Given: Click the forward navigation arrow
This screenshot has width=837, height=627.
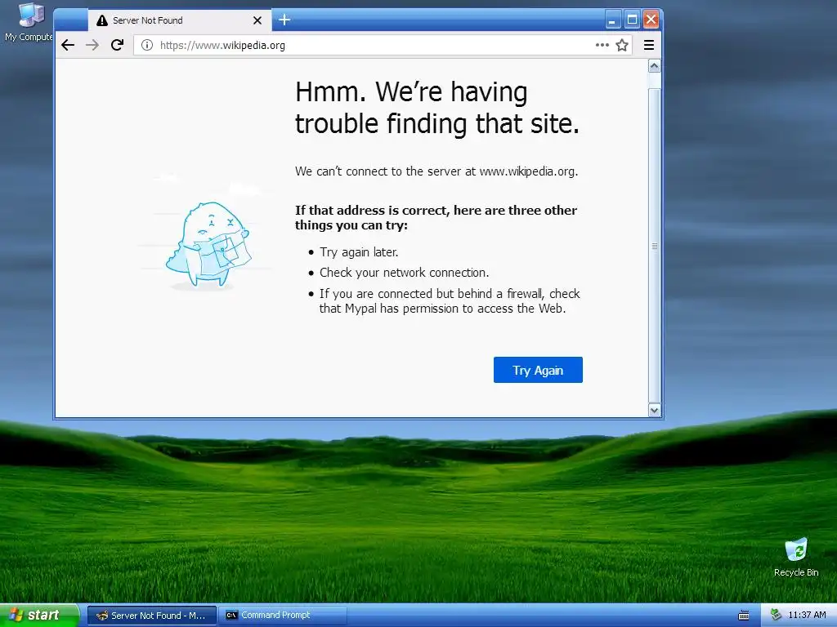Looking at the screenshot, I should pos(92,46).
